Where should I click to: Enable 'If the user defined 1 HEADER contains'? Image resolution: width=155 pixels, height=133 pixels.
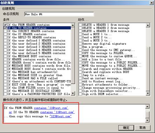coord(5,40)
